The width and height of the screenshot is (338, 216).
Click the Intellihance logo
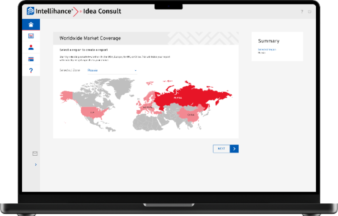(x=50, y=11)
